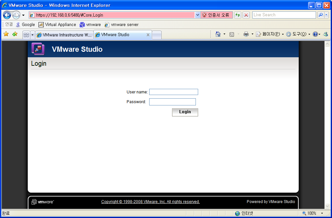Viewport: 332px width, 218px height.
Task: Open the recent pages dropdown beside Forward
Action: pos(23,15)
